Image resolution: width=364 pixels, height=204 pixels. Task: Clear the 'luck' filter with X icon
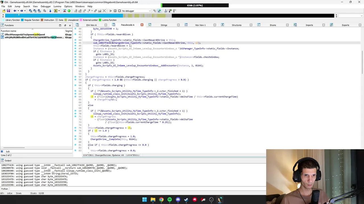[x=2, y=152]
